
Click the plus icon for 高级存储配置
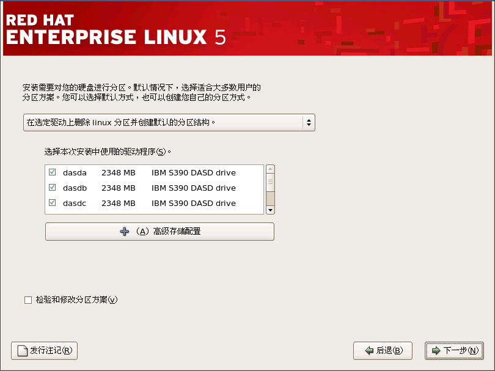[125, 232]
